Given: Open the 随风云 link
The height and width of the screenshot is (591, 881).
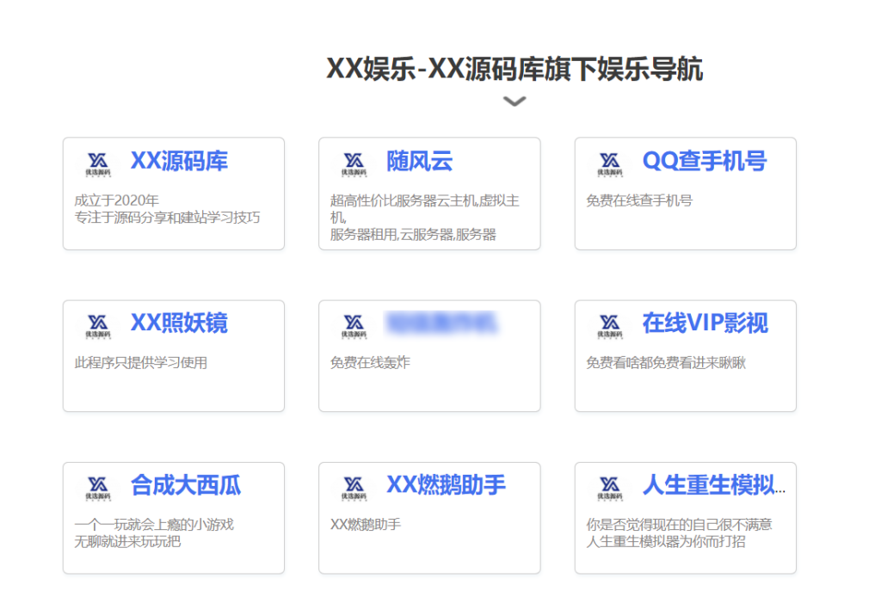Looking at the screenshot, I should click(x=421, y=159).
